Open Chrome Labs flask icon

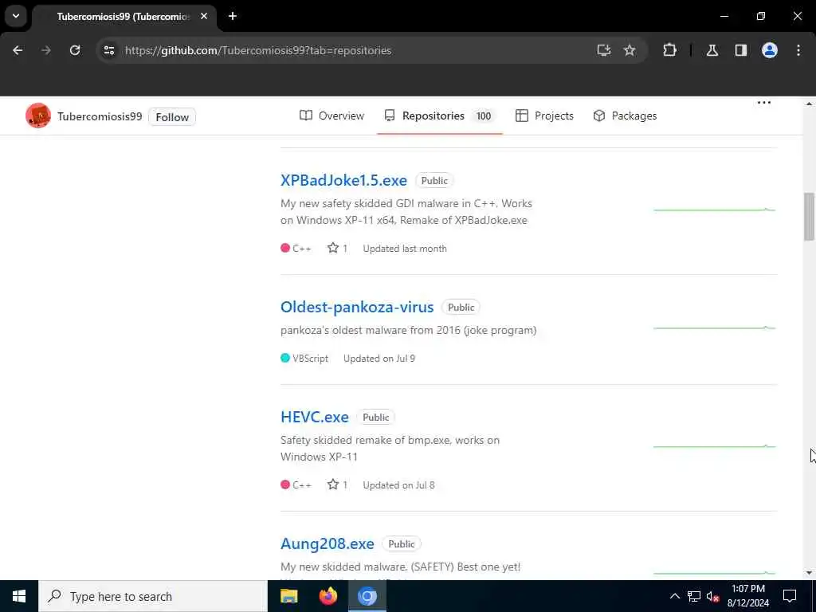[x=712, y=50]
